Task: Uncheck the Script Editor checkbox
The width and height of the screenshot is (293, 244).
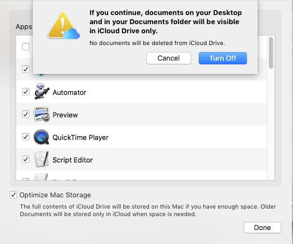Action: pyautogui.click(x=26, y=159)
